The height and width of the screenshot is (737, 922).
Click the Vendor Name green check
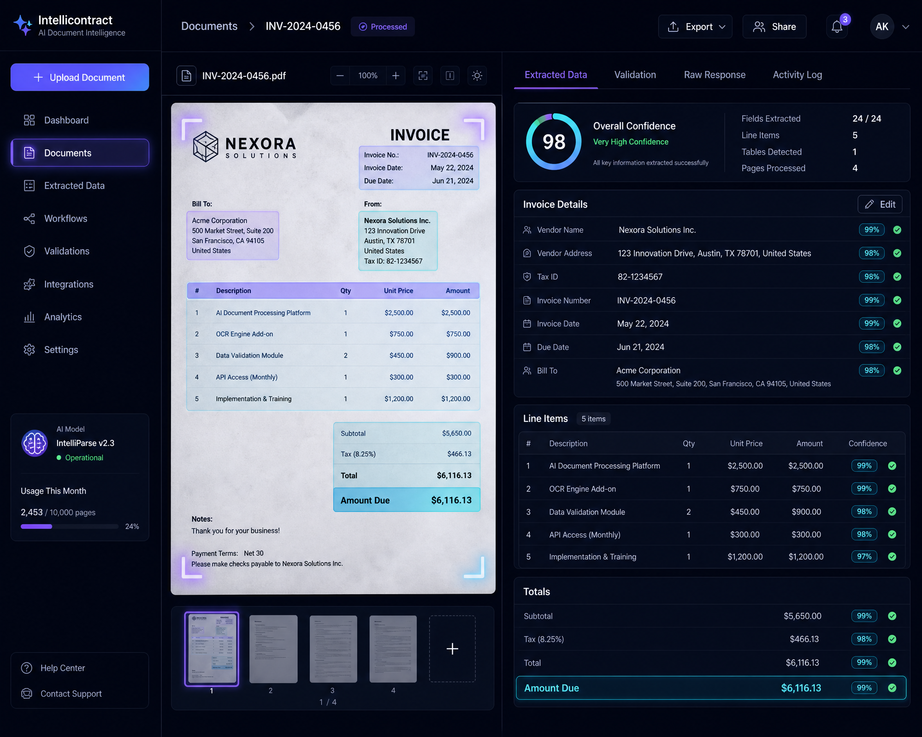897,230
